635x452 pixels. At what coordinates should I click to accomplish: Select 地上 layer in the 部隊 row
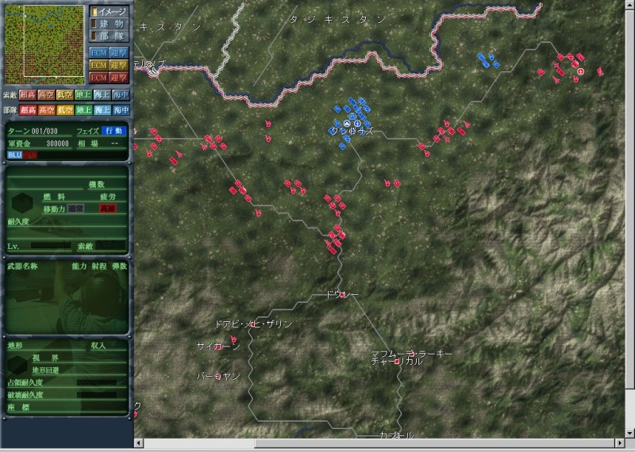point(83,109)
